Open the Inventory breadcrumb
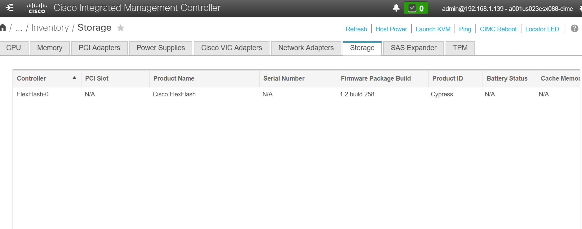582x229 pixels. (50, 28)
